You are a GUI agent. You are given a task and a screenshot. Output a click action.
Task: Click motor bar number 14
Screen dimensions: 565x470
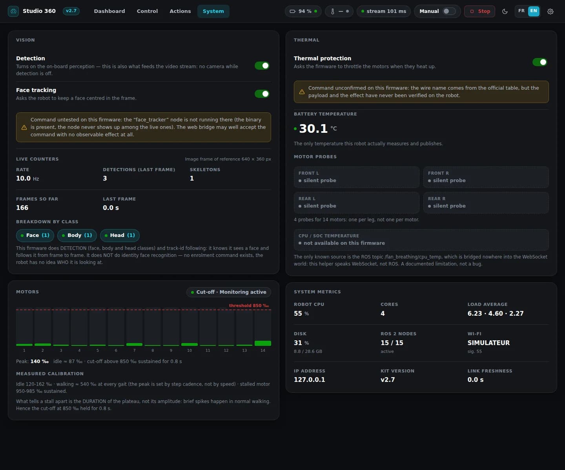(263, 327)
